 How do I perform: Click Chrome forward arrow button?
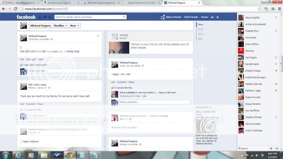(10, 9)
